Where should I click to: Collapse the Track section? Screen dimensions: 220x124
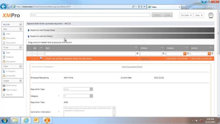pyautogui.click(x=21, y=66)
